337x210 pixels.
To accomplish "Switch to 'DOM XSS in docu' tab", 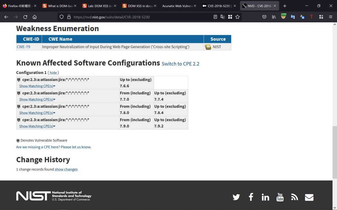I will (139, 6).
